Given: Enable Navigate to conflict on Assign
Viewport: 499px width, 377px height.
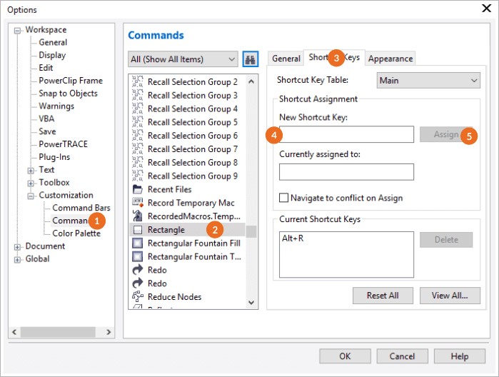Looking at the screenshot, I should click(284, 198).
